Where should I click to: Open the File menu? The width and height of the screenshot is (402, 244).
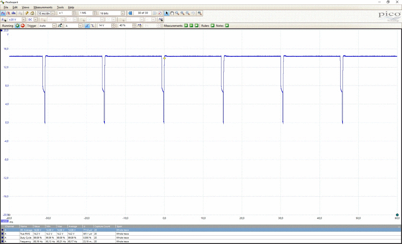[6, 7]
